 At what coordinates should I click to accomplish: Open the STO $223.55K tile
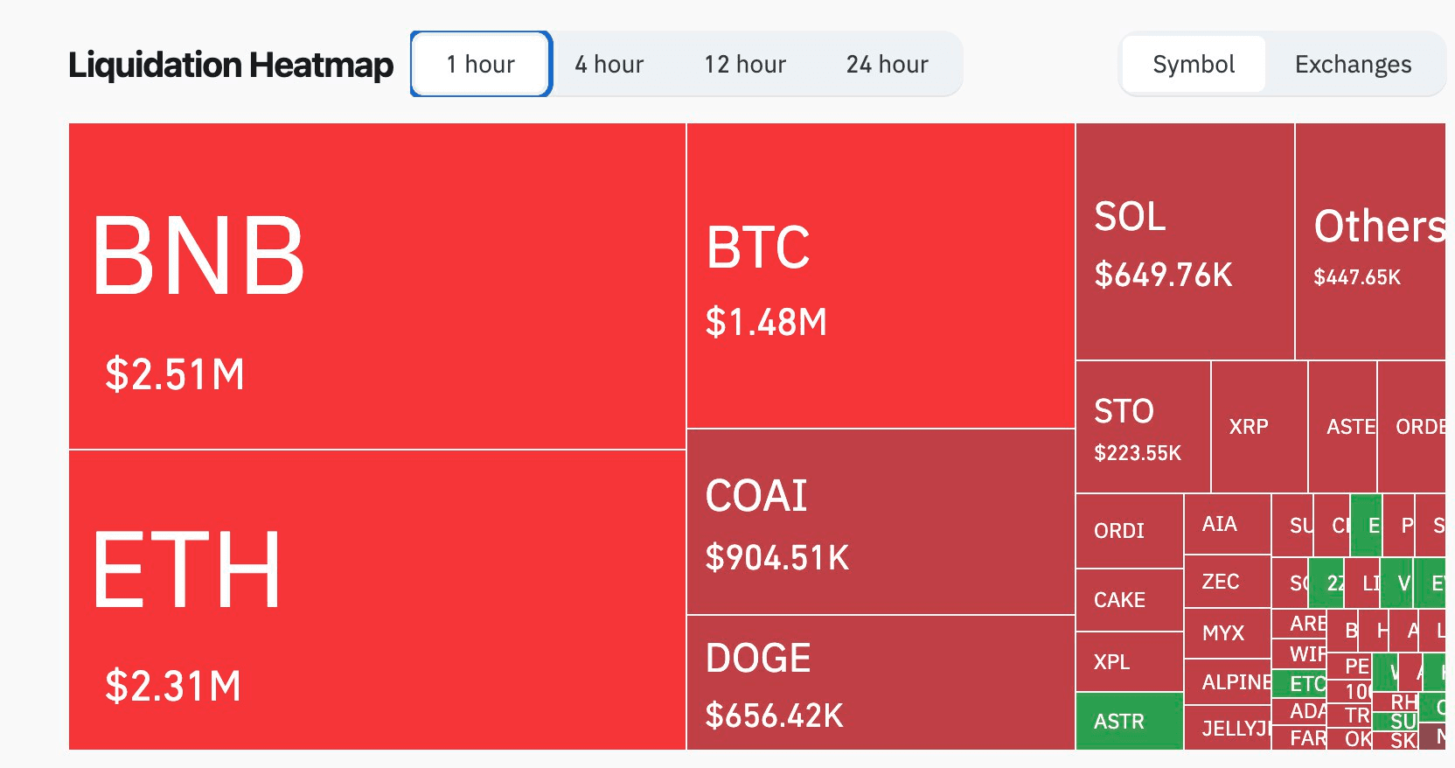click(1143, 427)
